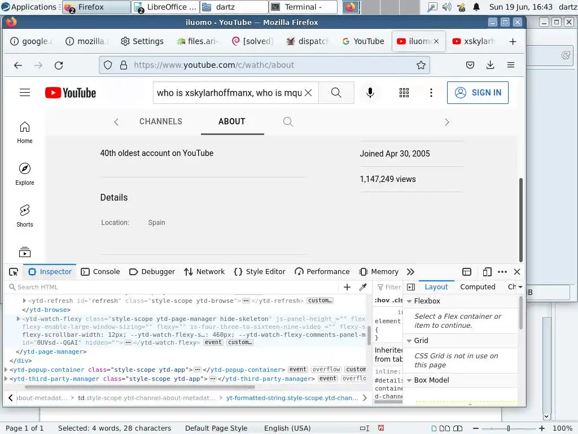Click event badge on ytd-watch-flexy
This screenshot has width=578, height=434.
click(x=213, y=342)
